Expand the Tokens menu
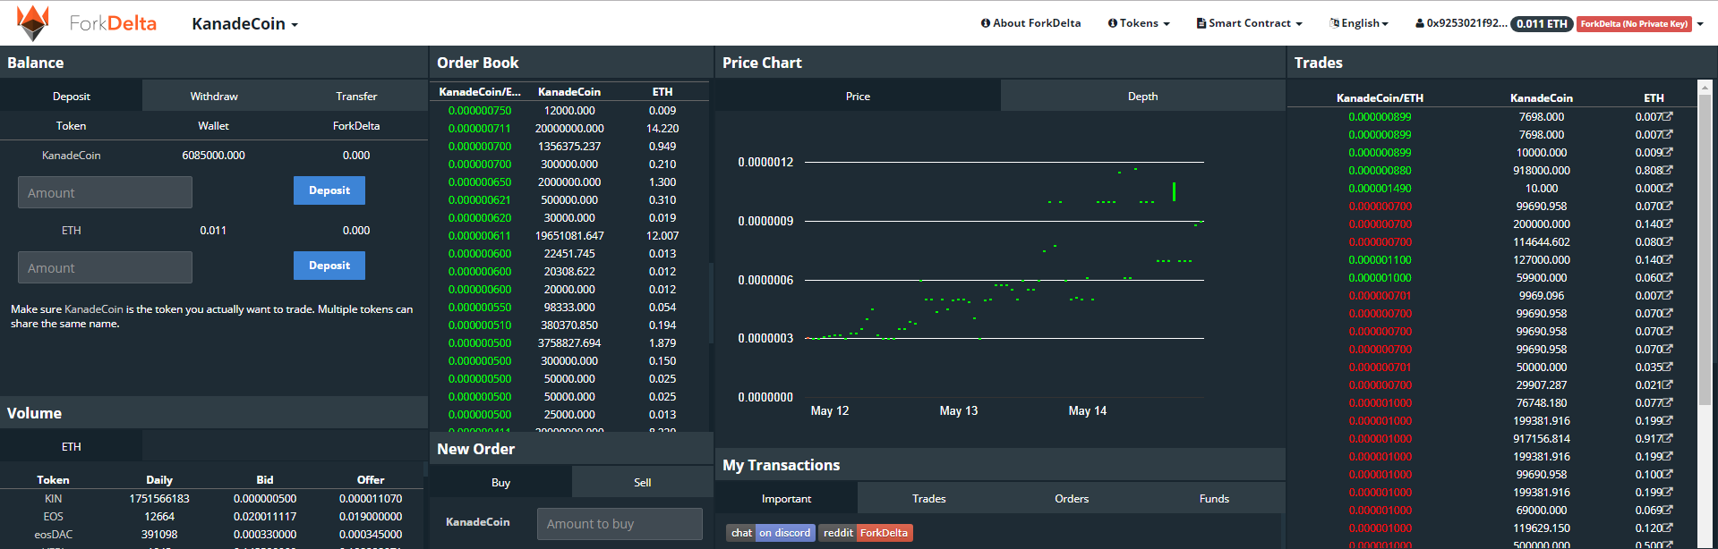 pos(1139,23)
